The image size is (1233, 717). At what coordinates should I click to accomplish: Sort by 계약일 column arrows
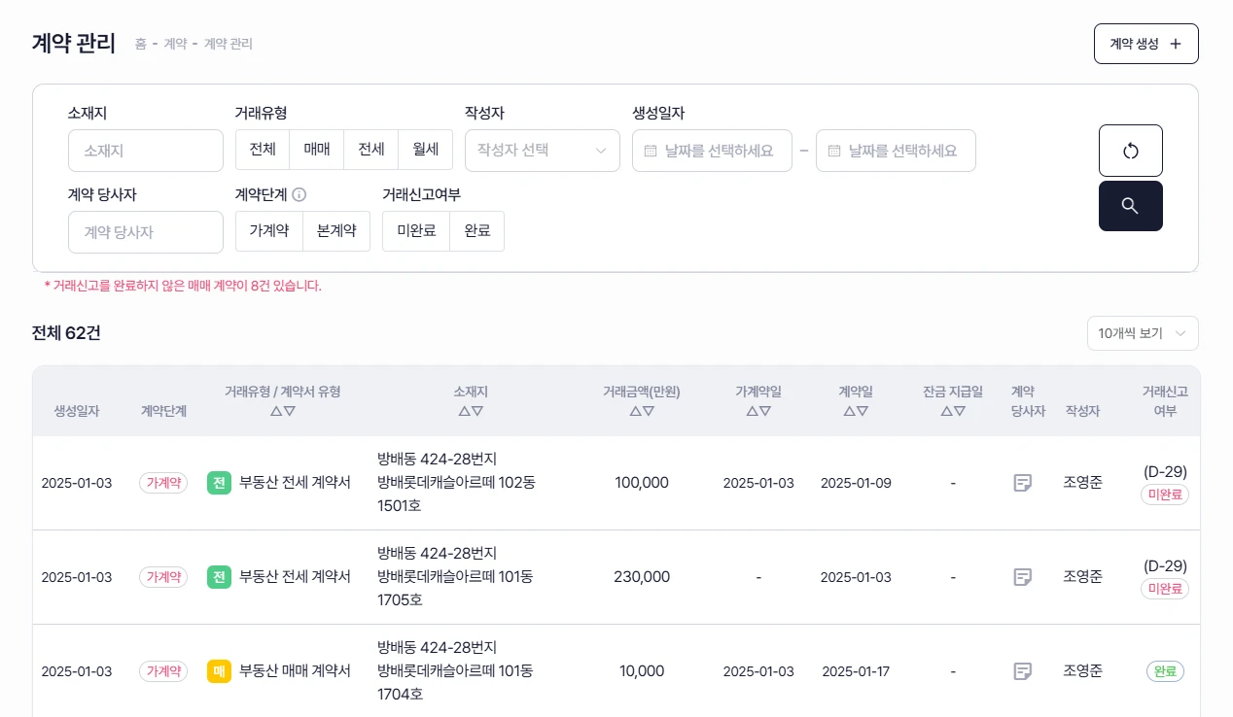pos(856,411)
